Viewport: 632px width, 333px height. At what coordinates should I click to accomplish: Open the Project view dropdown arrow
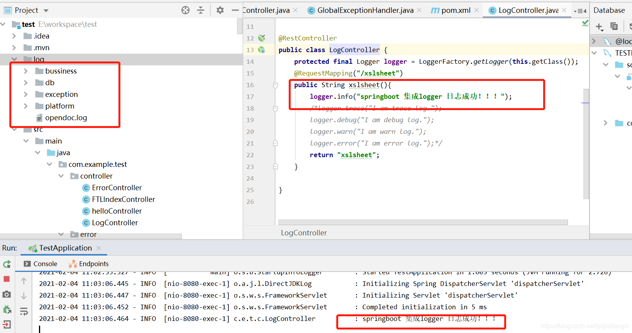click(x=46, y=11)
